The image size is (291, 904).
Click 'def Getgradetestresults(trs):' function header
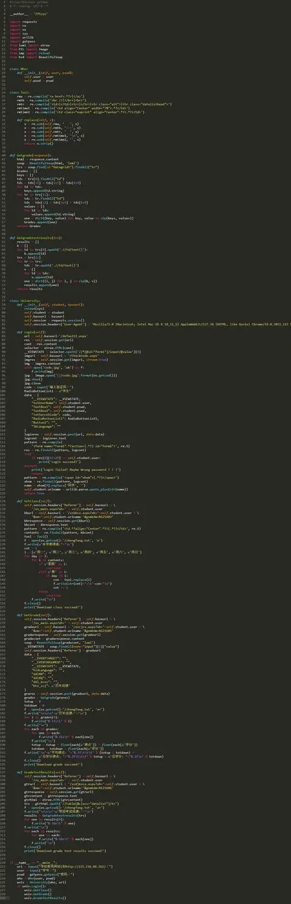tap(36, 238)
